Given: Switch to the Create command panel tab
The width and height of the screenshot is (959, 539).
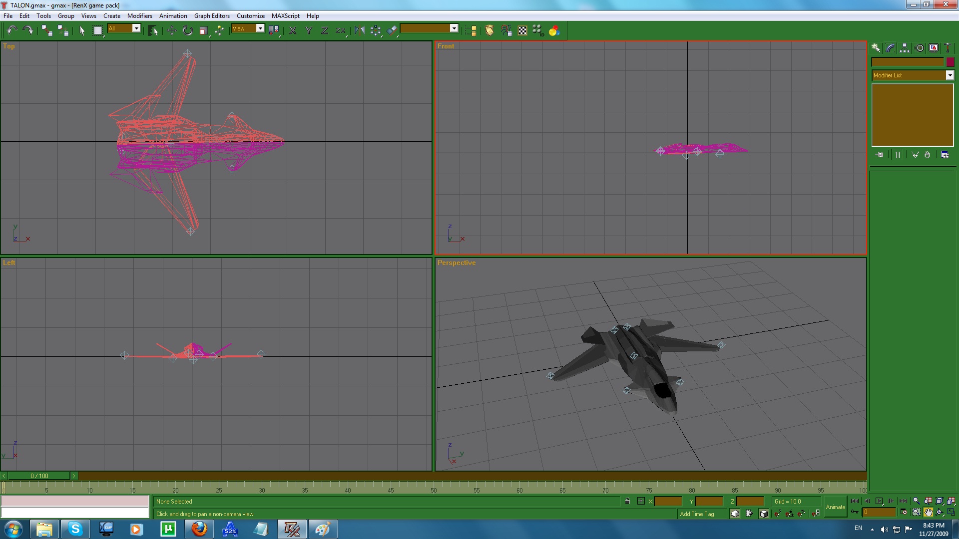Looking at the screenshot, I should click(x=876, y=48).
